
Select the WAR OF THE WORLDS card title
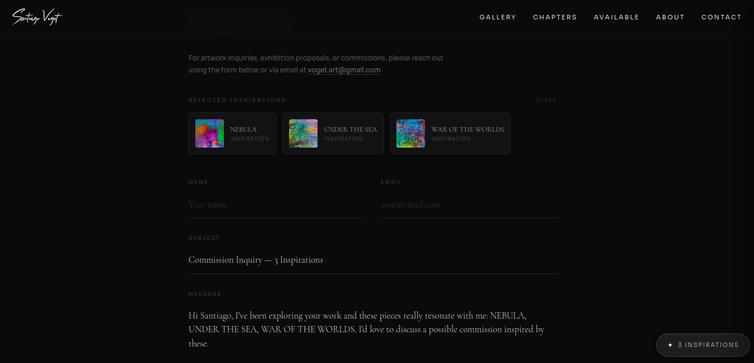[x=467, y=129]
